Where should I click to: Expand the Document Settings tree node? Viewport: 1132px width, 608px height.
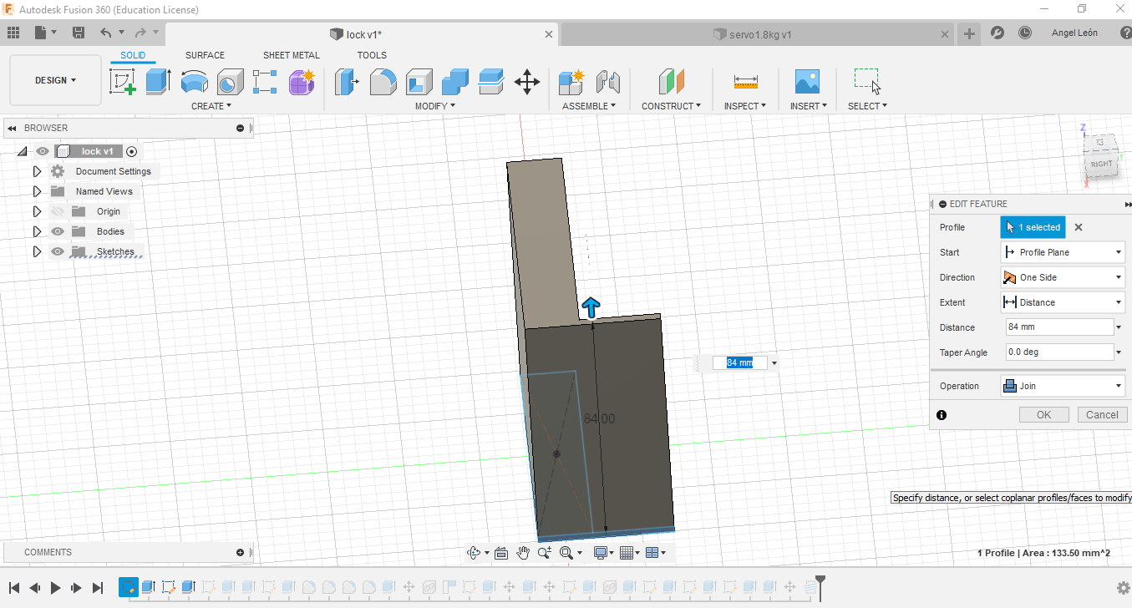click(x=37, y=171)
